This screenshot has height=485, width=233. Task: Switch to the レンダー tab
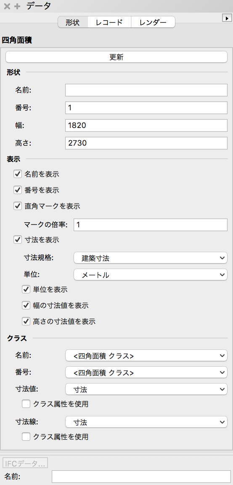153,22
